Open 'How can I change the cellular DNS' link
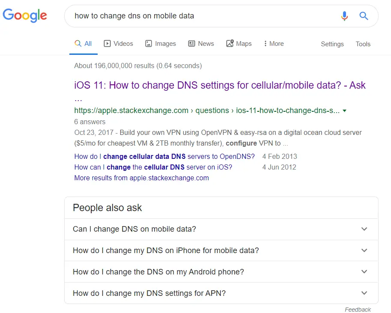This screenshot has width=391, height=313. click(x=153, y=167)
